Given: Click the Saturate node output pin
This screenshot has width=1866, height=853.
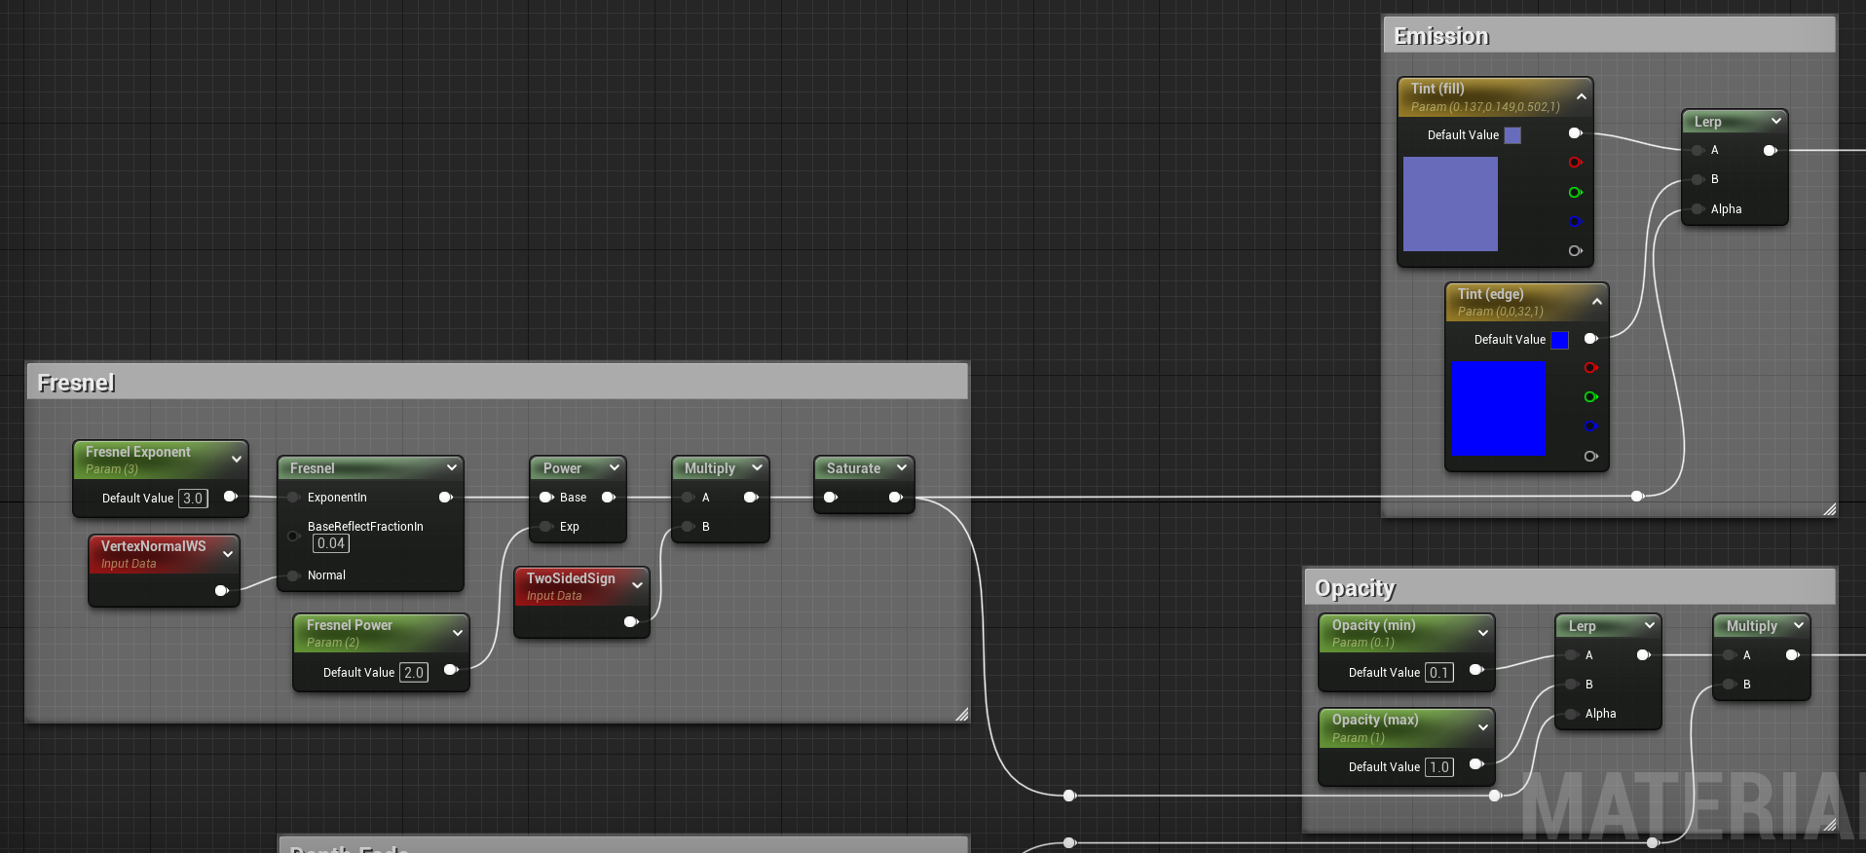Looking at the screenshot, I should [895, 498].
